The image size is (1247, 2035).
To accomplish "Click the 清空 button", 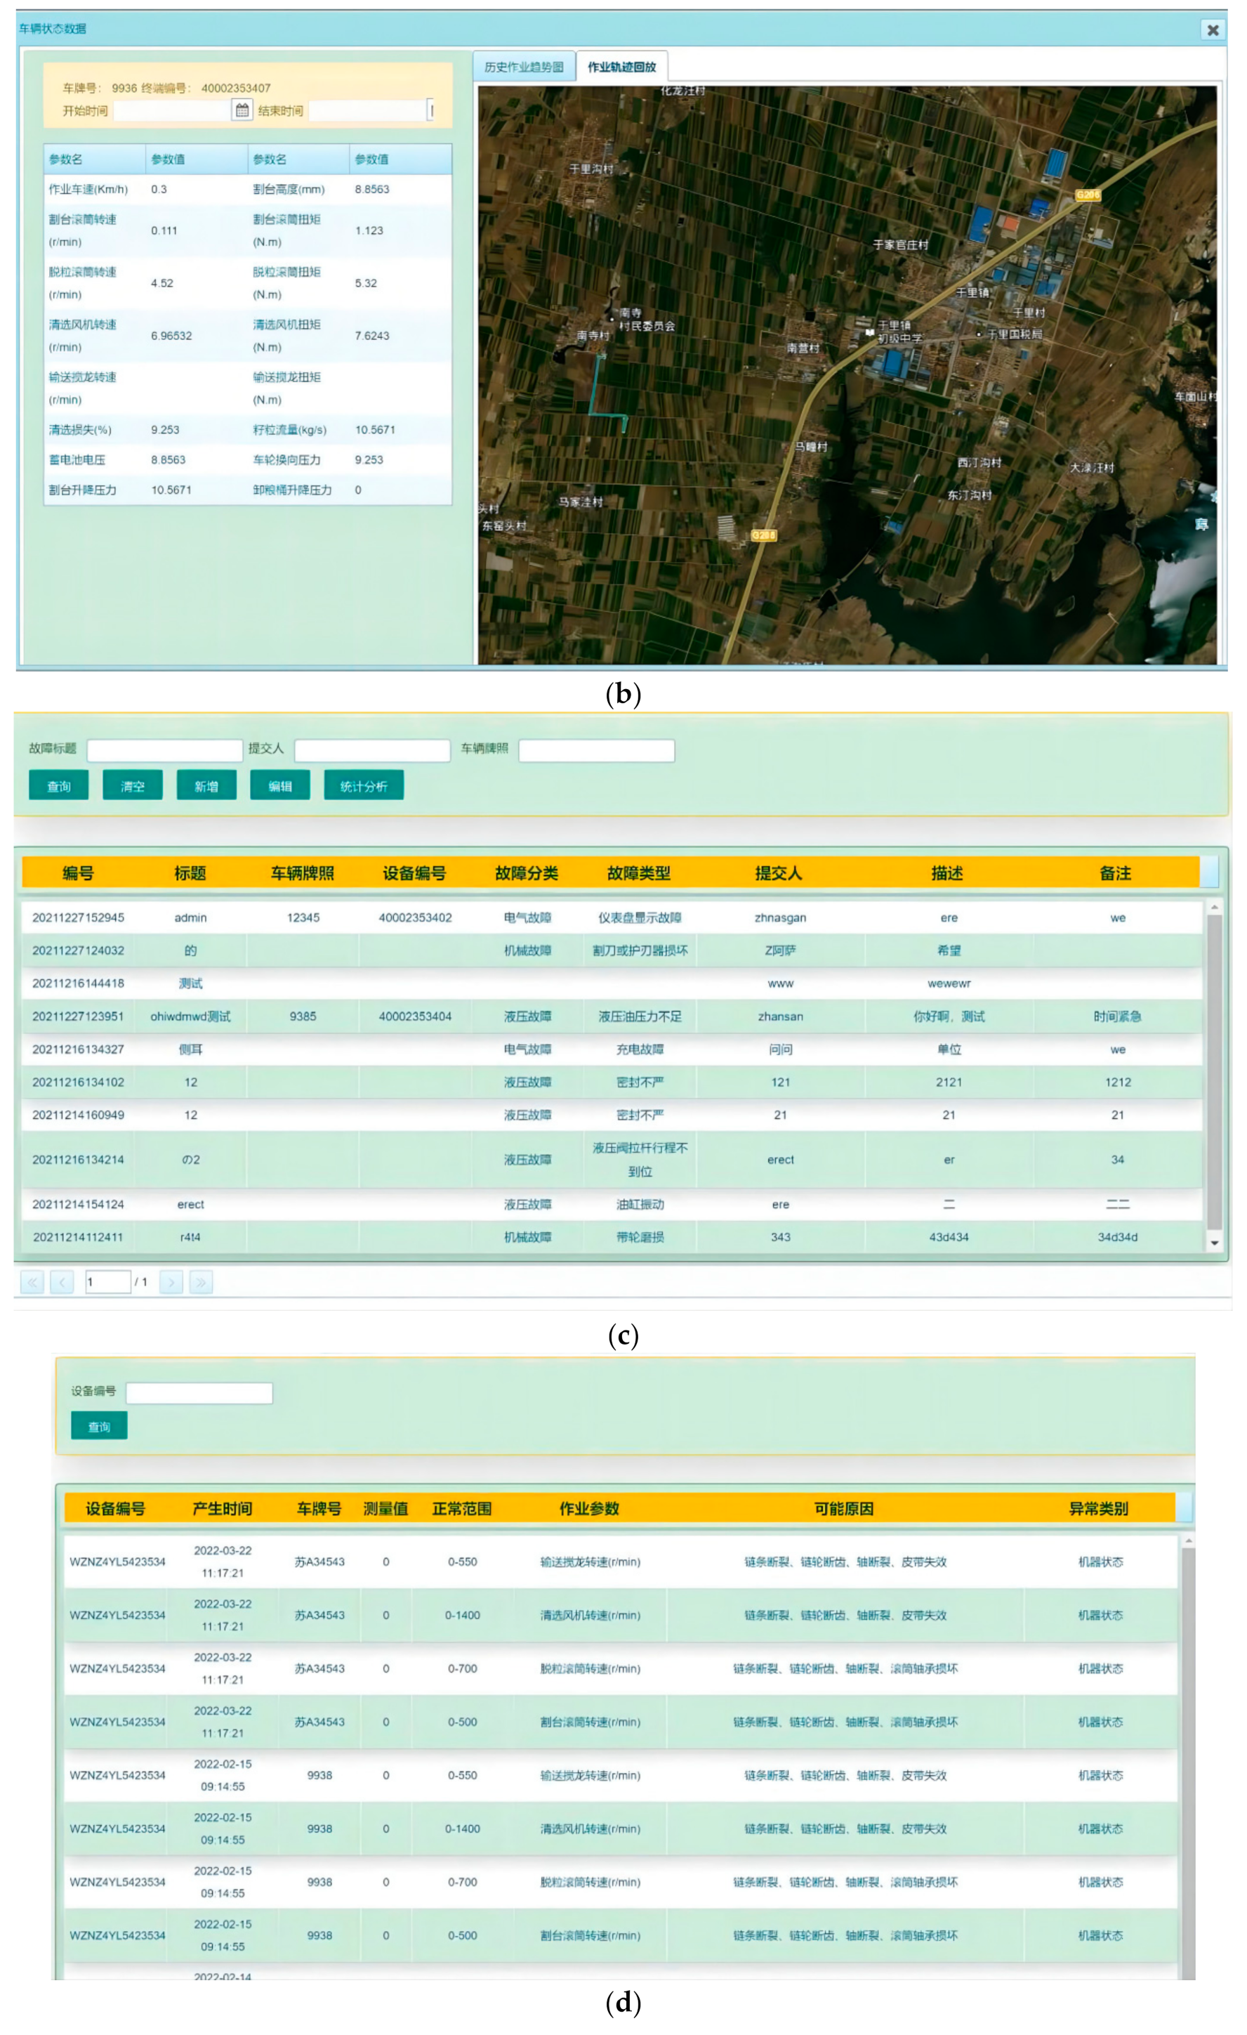I will tap(132, 785).
